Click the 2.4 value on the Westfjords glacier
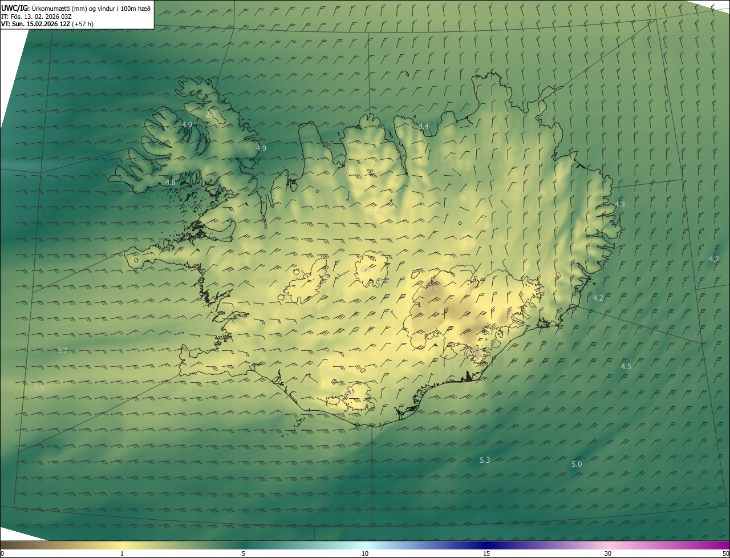 coord(210,115)
